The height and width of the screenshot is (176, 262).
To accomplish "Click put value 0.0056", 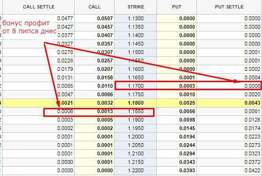I will [187, 111].
